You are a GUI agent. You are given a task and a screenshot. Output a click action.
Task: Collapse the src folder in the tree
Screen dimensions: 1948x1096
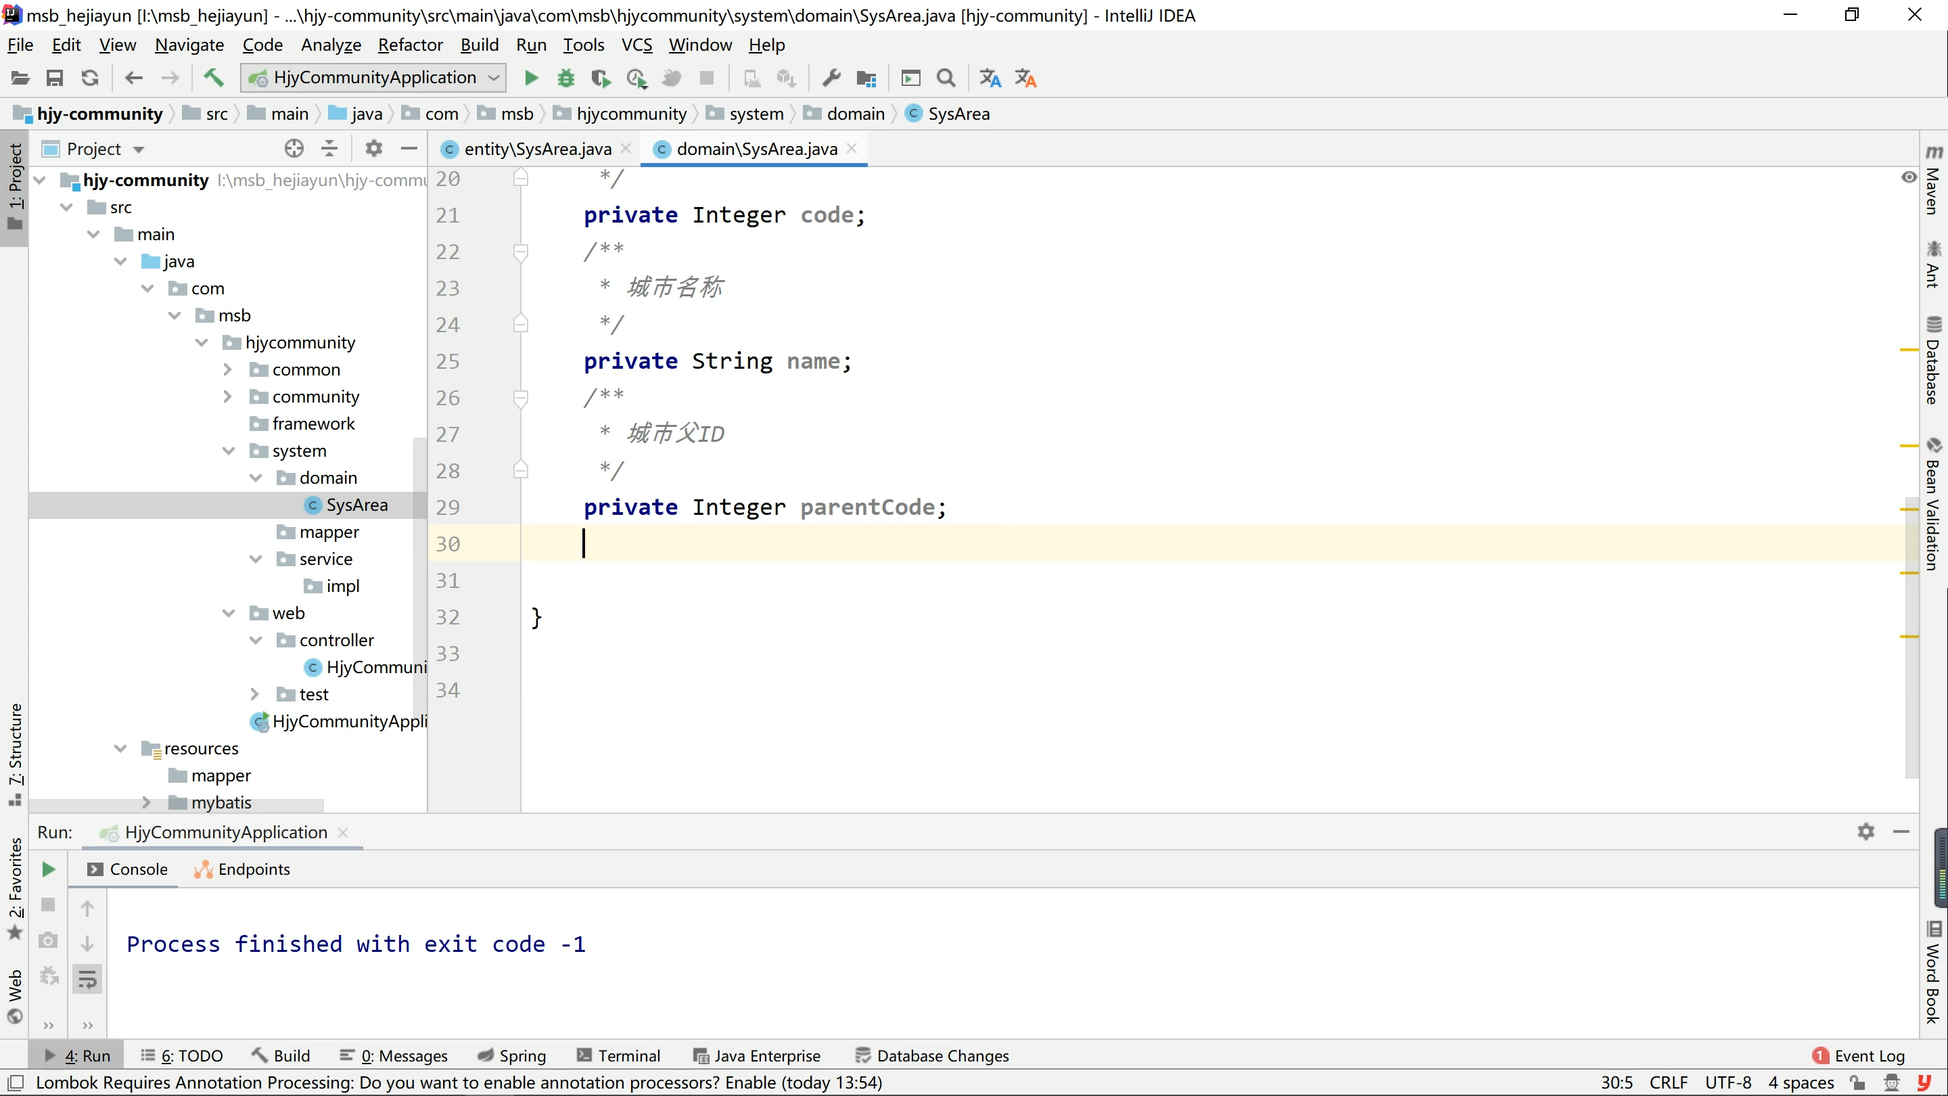point(66,207)
